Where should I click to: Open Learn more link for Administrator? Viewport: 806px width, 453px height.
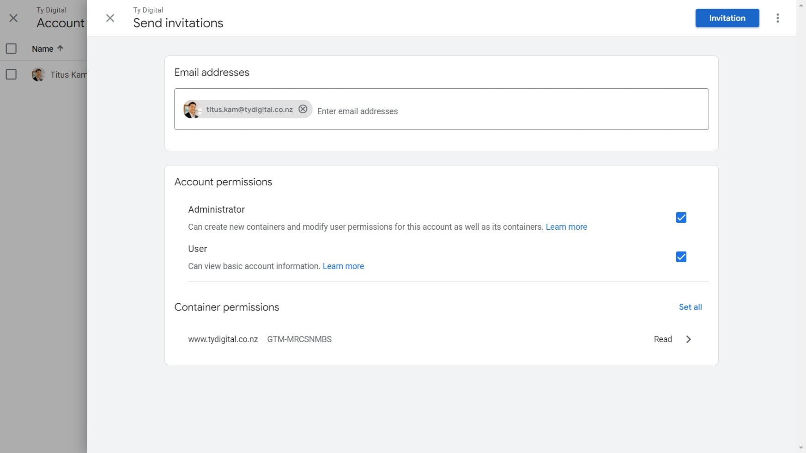[x=566, y=227]
